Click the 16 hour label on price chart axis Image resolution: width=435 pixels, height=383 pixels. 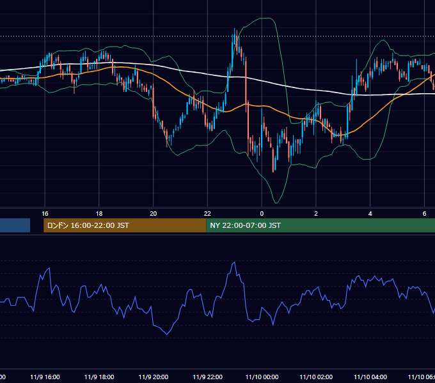[x=45, y=214]
